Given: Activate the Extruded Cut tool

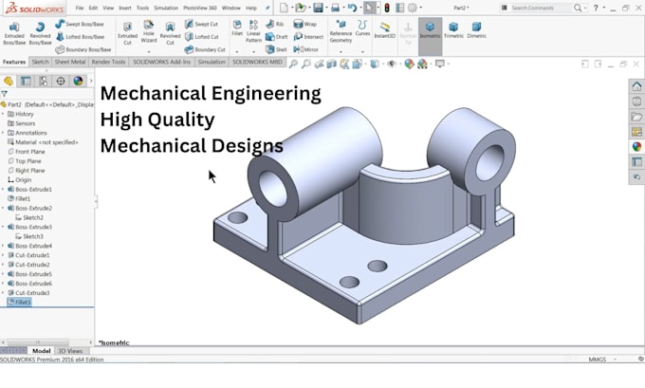Looking at the screenshot, I should 127,33.
